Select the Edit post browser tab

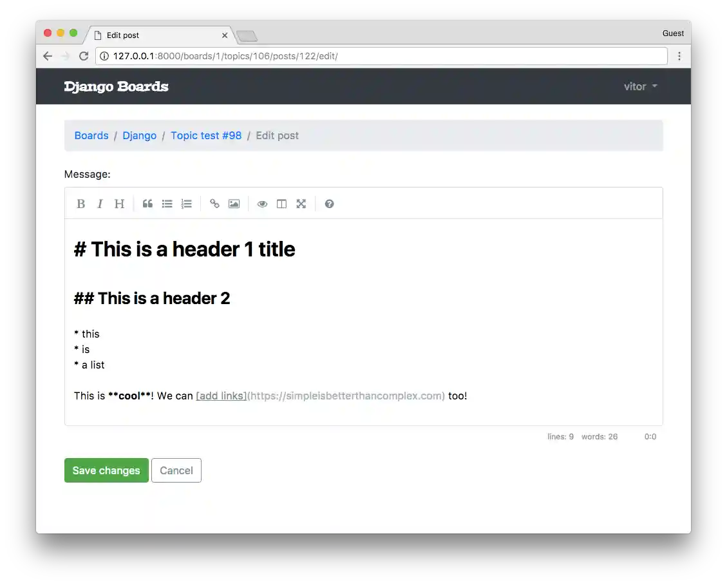160,35
